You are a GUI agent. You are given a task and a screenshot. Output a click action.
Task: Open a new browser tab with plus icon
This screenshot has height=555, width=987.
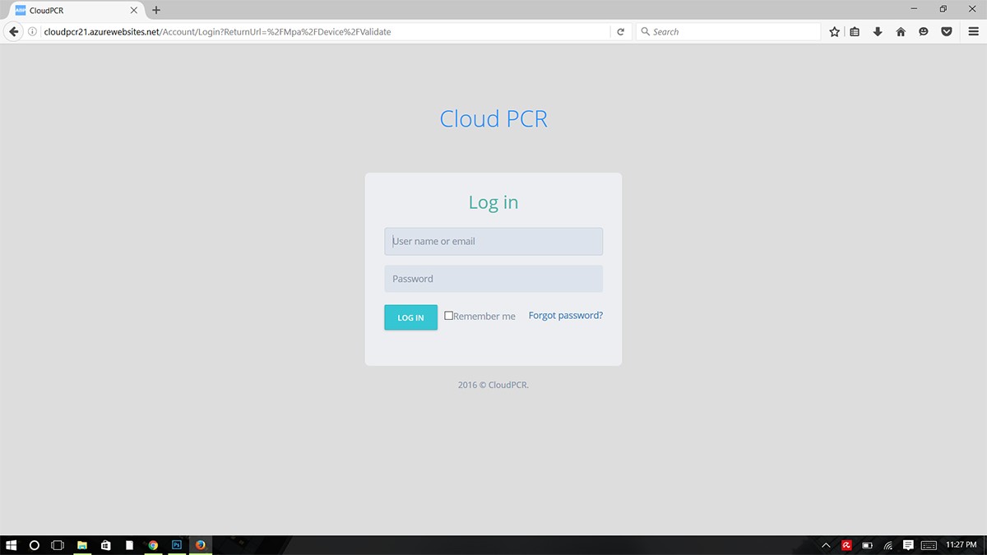point(156,10)
